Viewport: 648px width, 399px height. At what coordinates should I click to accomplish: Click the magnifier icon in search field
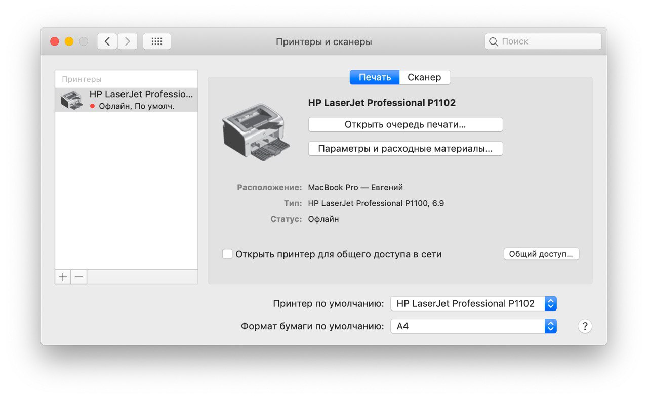click(x=494, y=41)
